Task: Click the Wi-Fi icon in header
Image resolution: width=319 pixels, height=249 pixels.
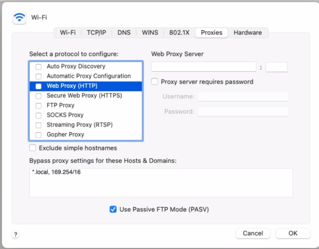Action: tap(19, 17)
